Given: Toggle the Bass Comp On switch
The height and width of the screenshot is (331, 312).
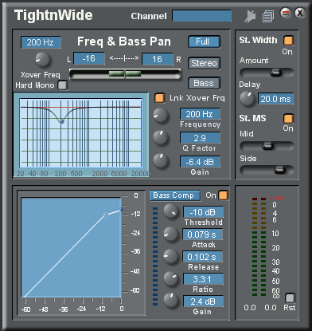Looking at the screenshot, I should click(224, 195).
